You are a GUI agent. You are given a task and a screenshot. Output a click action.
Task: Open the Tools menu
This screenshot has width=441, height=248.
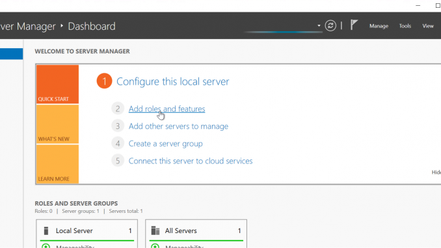(x=405, y=26)
